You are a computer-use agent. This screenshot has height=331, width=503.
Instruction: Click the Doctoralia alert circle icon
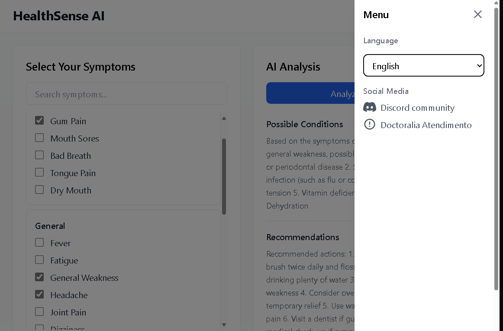[370, 125]
